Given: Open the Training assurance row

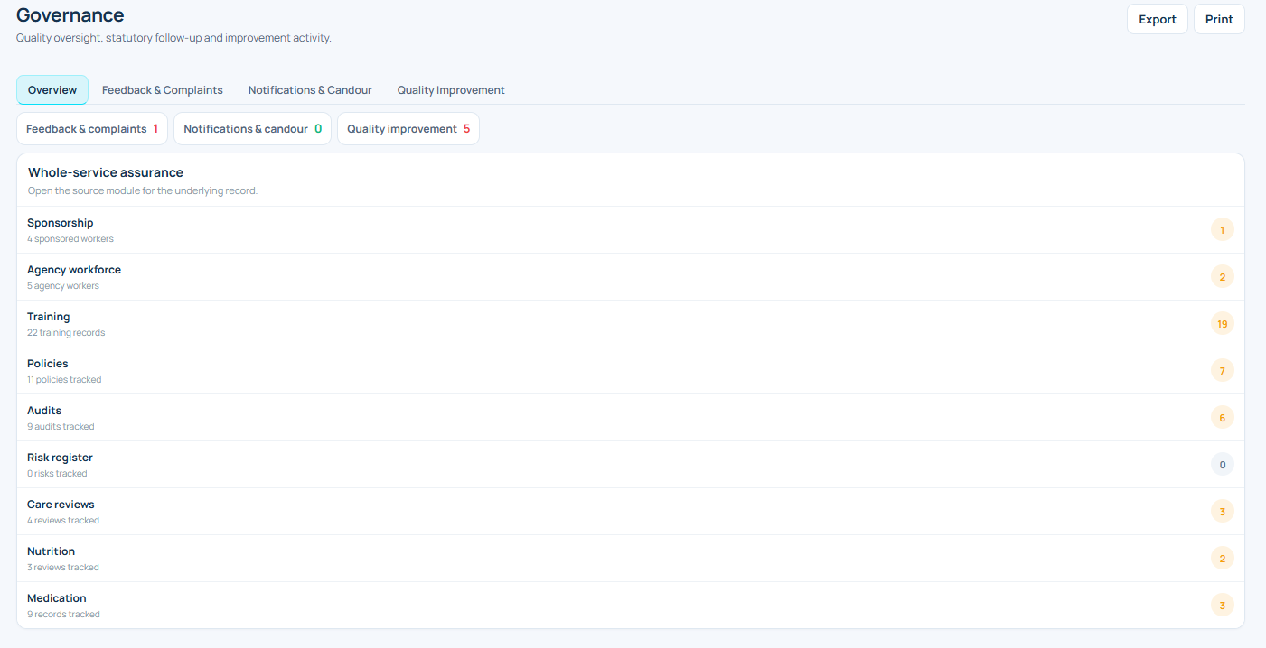Looking at the screenshot, I should pos(630,324).
